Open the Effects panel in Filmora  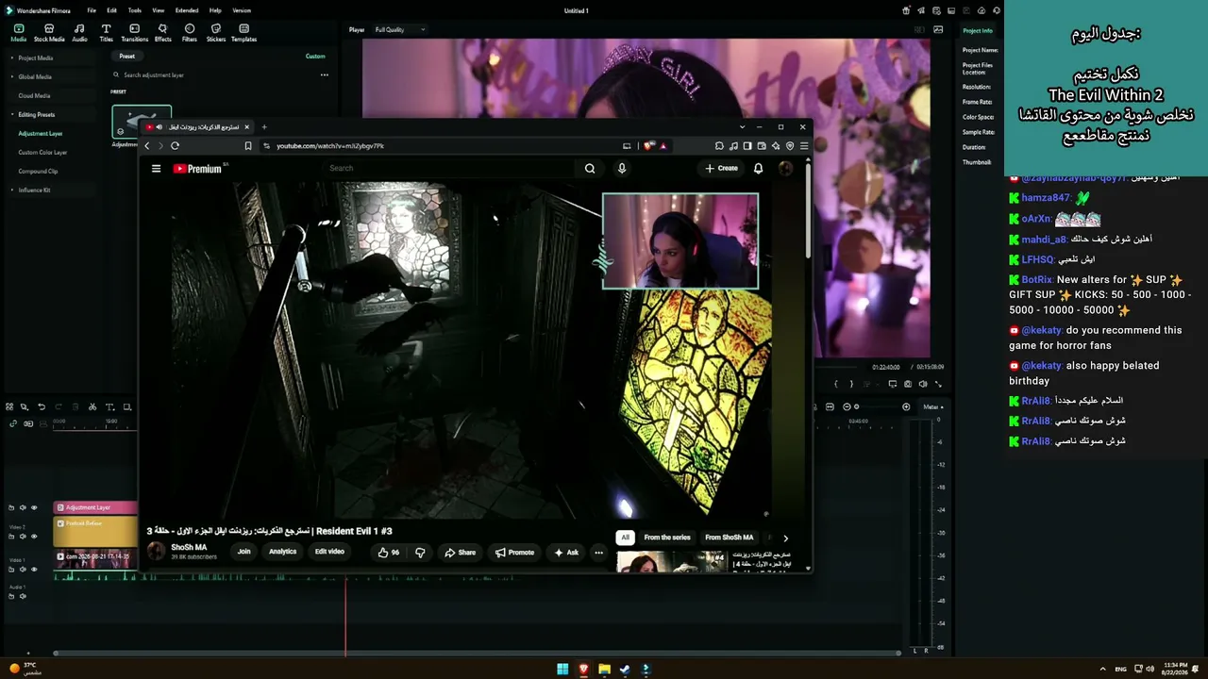pos(162,33)
